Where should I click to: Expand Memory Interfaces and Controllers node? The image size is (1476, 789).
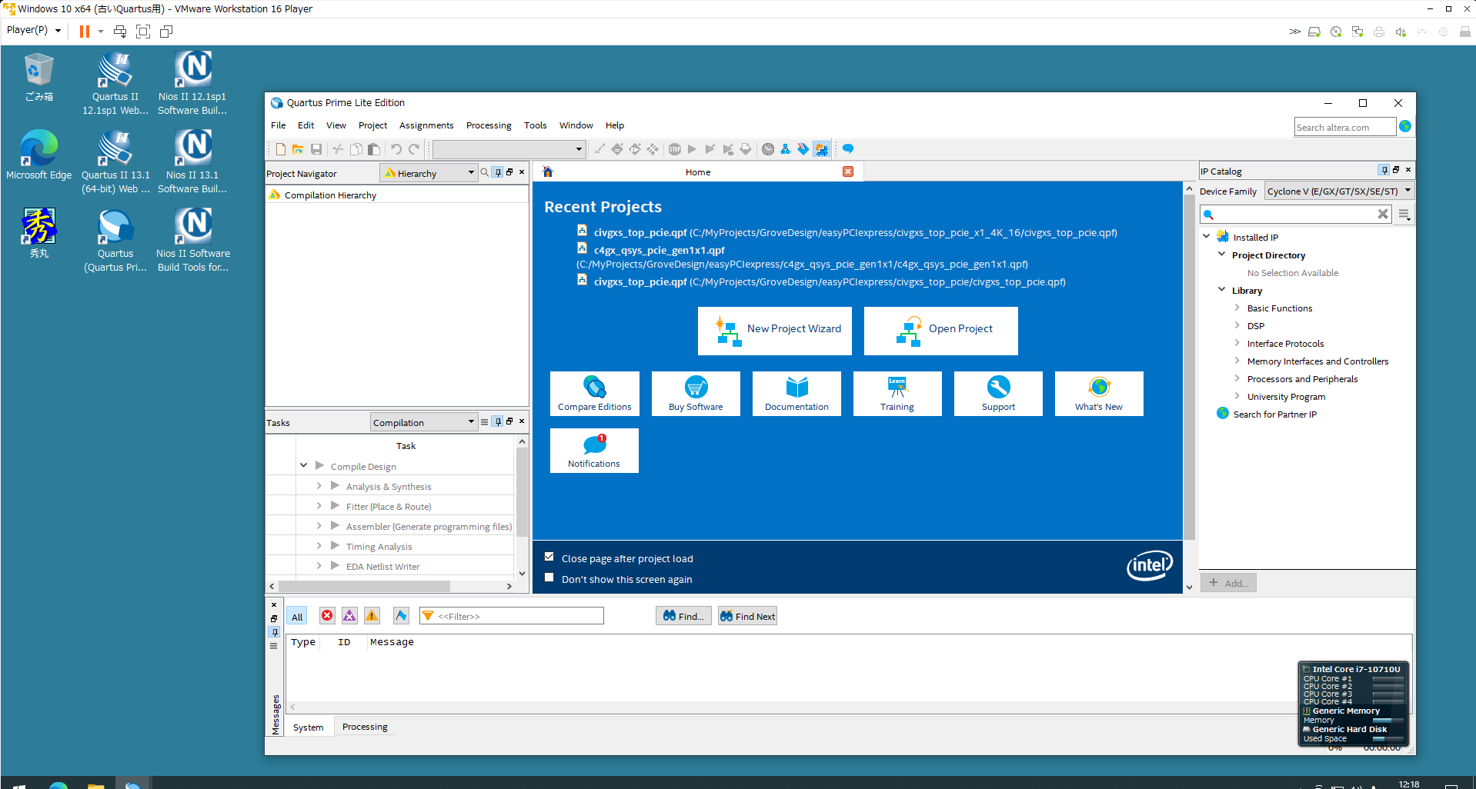pyautogui.click(x=1237, y=361)
